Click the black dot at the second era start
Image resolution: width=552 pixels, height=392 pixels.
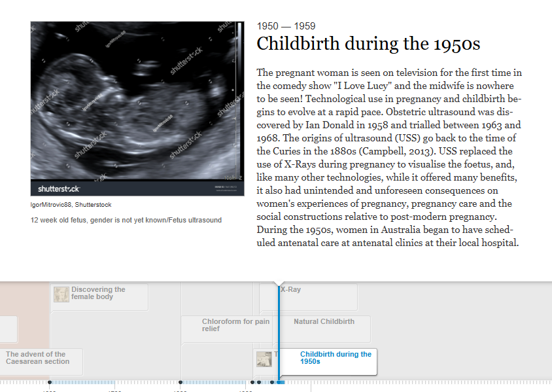click(x=181, y=382)
